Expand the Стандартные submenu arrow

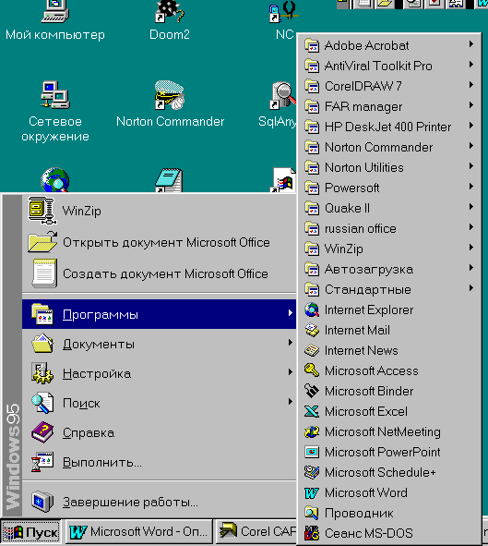pos(471,288)
